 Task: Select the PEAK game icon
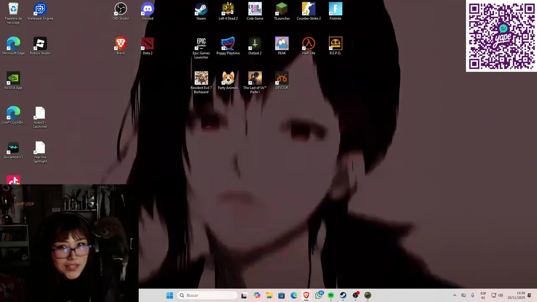(x=282, y=46)
